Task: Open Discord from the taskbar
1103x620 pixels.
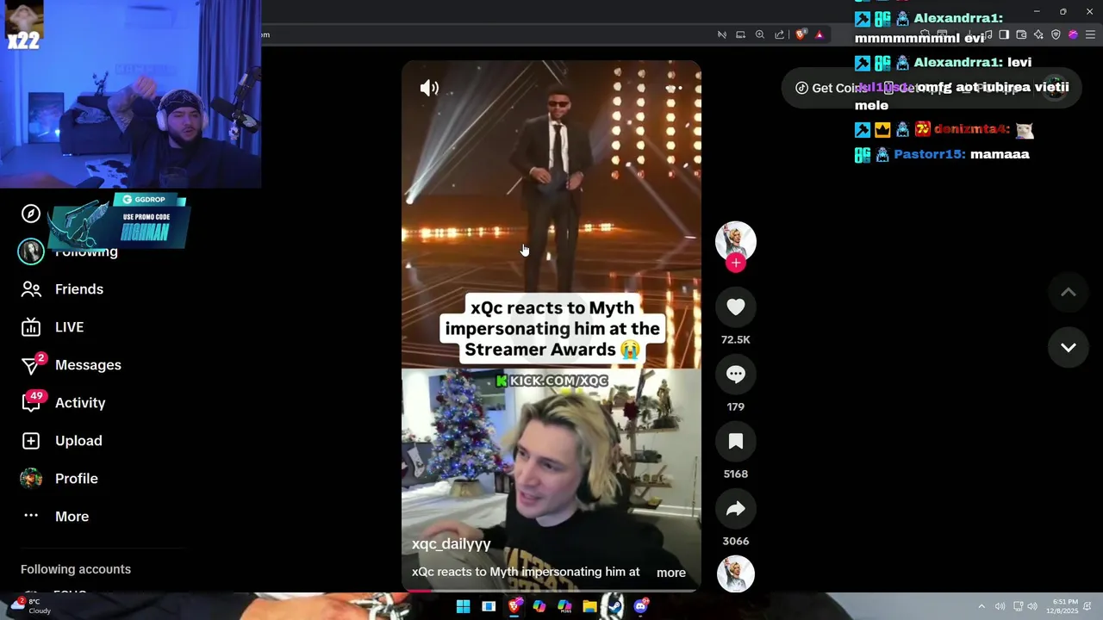Action: [640, 606]
